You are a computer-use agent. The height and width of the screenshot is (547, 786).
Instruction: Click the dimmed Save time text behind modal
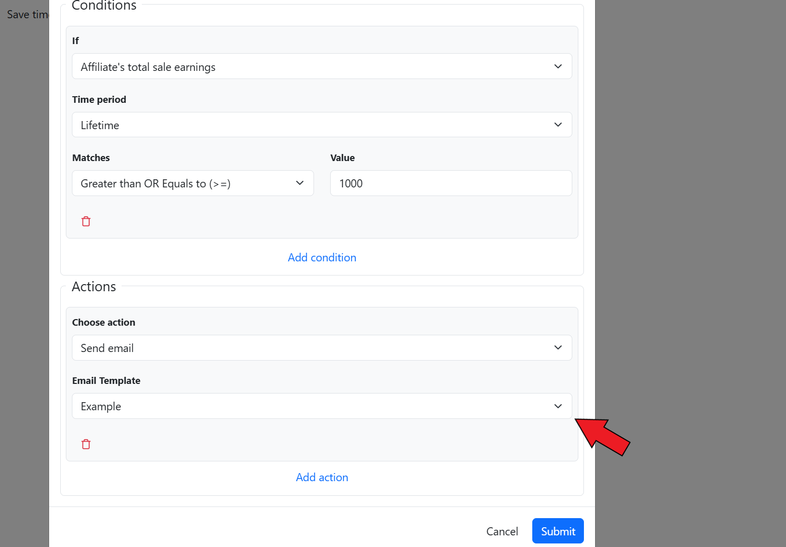pos(26,15)
